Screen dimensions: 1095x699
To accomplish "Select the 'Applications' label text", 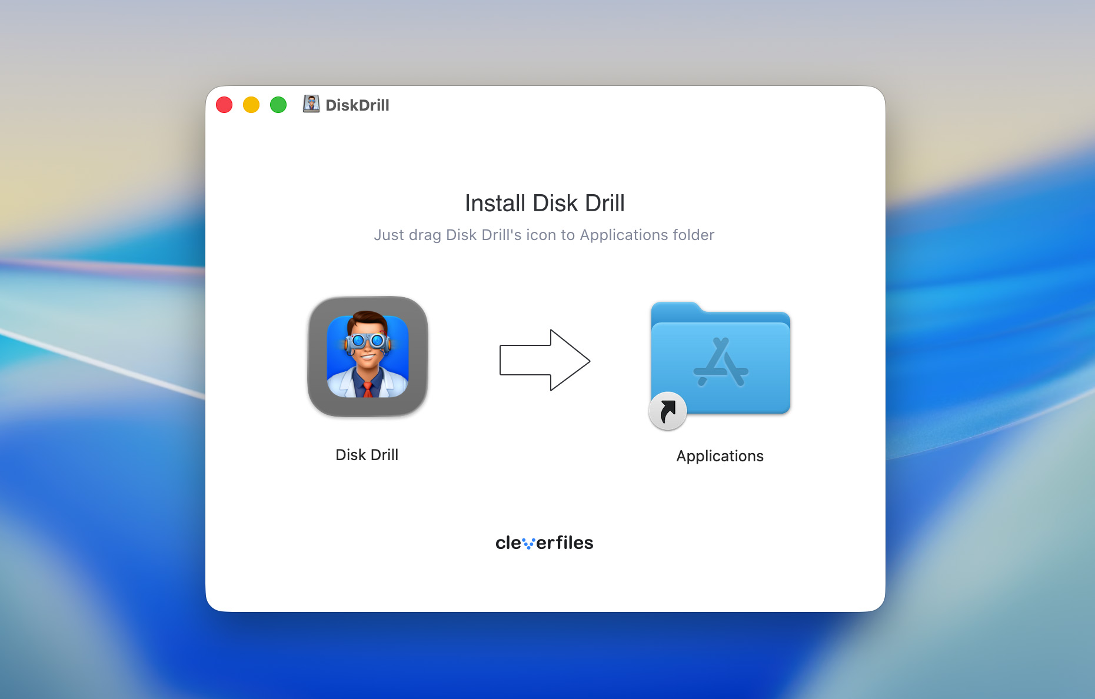I will [720, 455].
